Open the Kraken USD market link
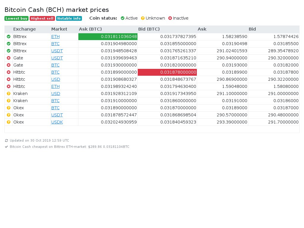304x228 pixels. click(56, 94)
